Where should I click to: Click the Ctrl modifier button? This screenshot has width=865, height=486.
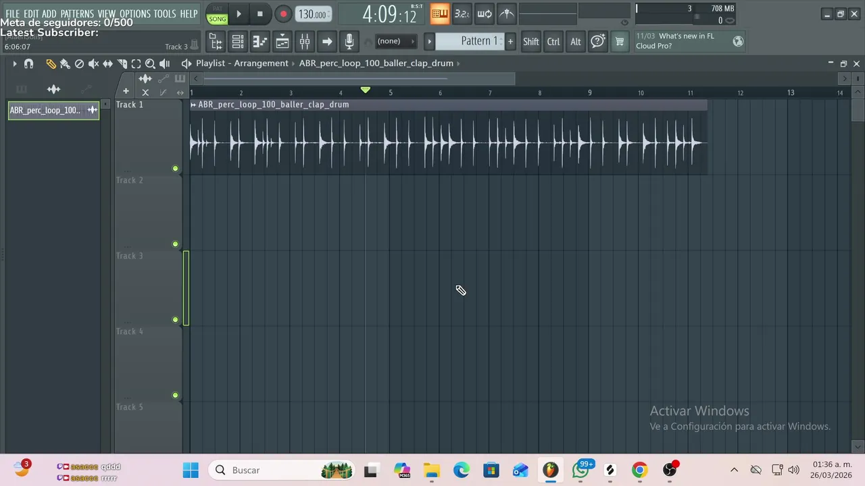point(553,42)
